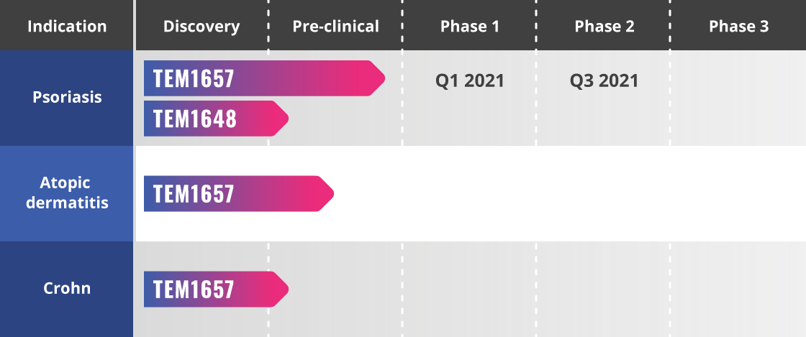Click the arrow tip of Atopic dermatitis bar

pyautogui.click(x=327, y=194)
